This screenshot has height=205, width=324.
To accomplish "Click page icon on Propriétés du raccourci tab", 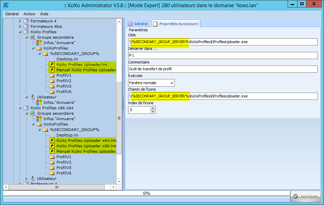I will tap(155, 24).
